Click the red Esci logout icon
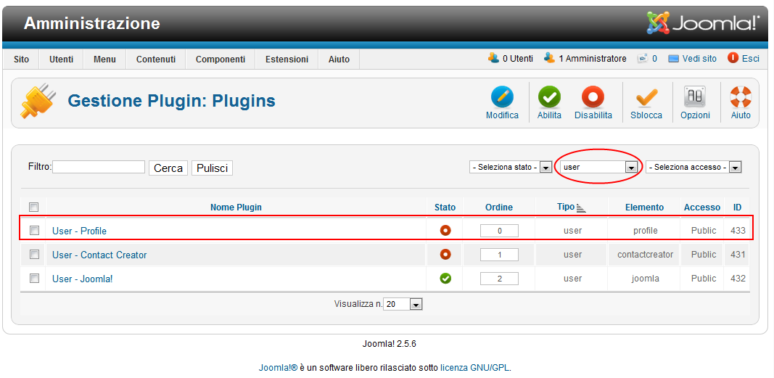Image resolution: width=774 pixels, height=378 pixels. click(733, 58)
